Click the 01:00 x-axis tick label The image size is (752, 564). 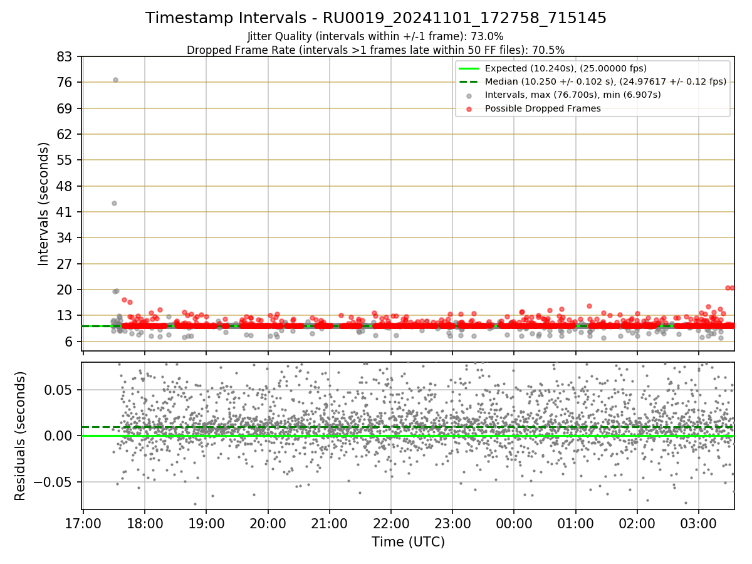[x=576, y=523]
